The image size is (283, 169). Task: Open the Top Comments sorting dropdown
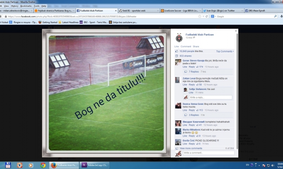[x=225, y=51]
